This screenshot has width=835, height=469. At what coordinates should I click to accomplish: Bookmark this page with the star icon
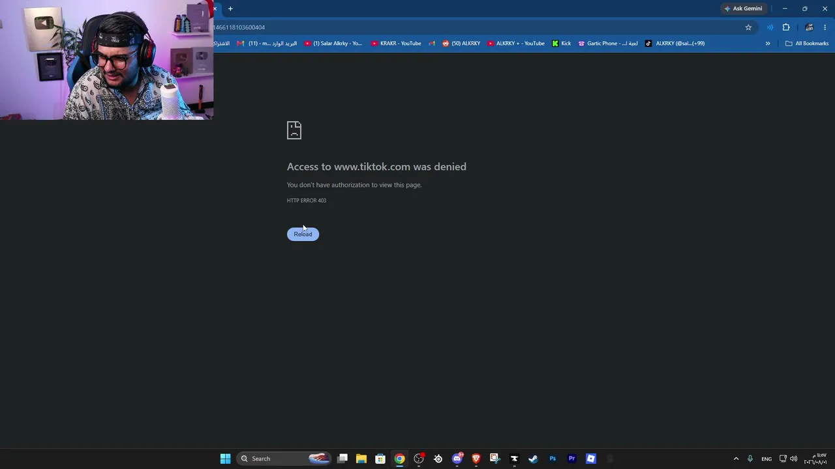tap(748, 27)
